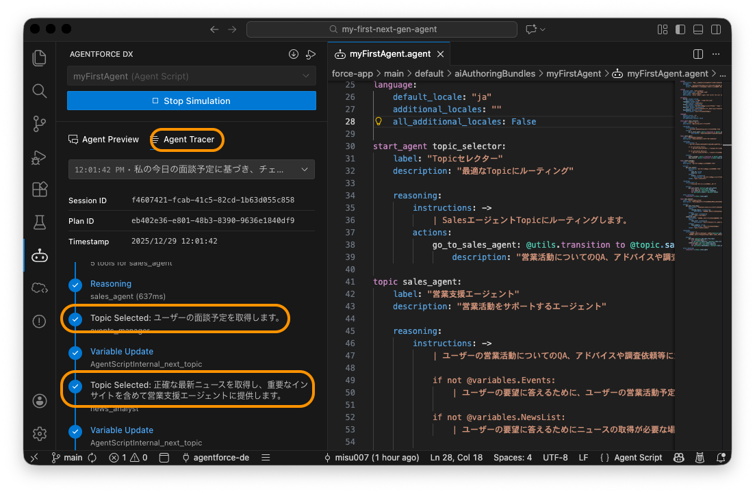Viewport: 755px width, 494px height.
Task: Open the Source Control view
Action: click(40, 124)
